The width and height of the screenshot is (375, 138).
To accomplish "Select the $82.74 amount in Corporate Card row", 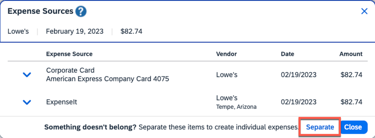I will (x=351, y=75).
